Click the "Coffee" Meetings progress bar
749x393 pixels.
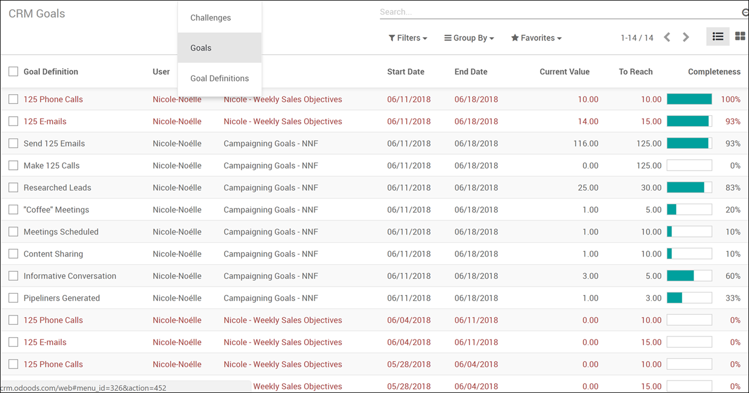(689, 209)
